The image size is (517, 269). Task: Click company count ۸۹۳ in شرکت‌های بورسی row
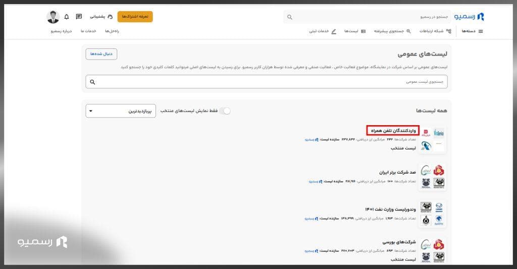click(x=389, y=251)
